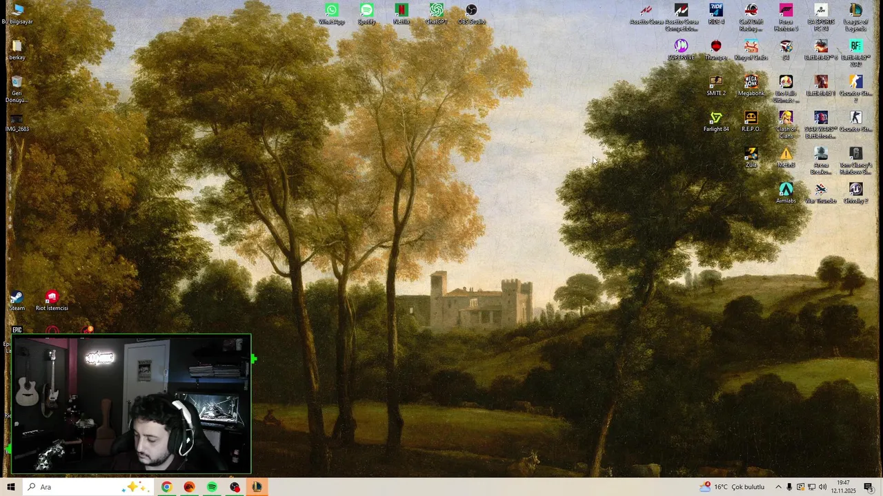Open the berkay folder
The width and height of the screenshot is (883, 496).
(17, 50)
